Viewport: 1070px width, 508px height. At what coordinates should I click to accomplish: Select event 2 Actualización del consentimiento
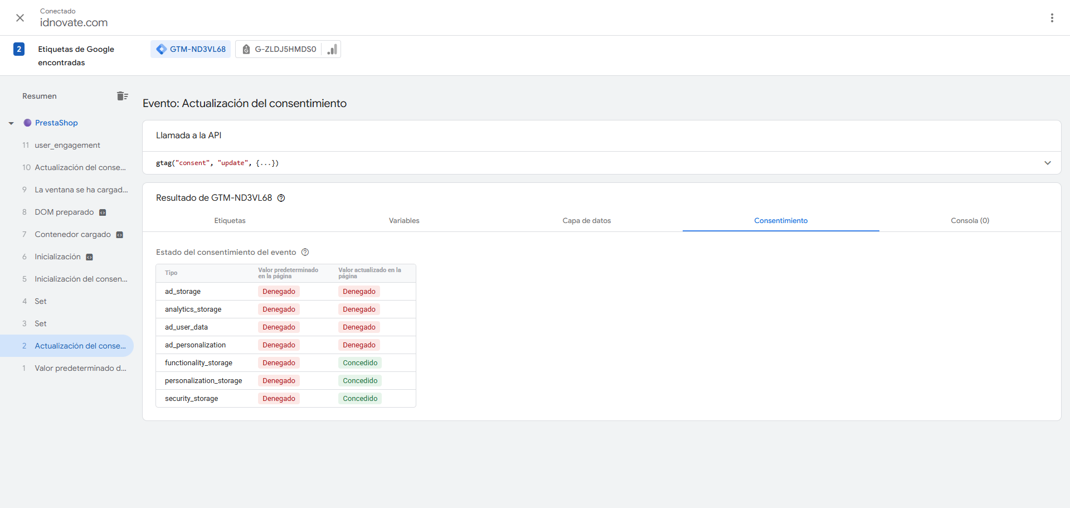pyautogui.click(x=67, y=346)
